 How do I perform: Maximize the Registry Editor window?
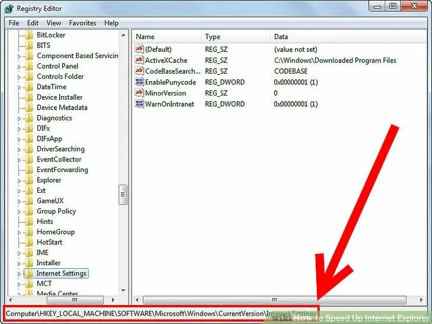[x=392, y=6]
